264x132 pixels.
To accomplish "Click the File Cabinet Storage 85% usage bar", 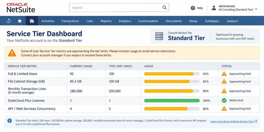I will pos(172,81).
